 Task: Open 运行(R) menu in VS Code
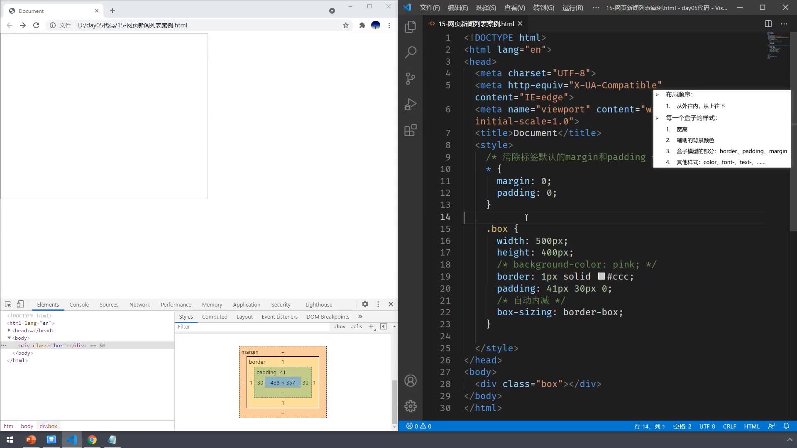click(573, 7)
